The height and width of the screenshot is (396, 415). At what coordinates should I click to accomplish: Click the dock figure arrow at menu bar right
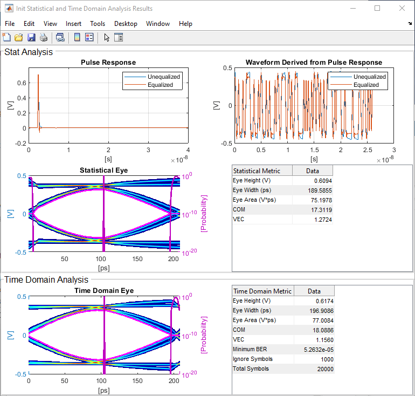[410, 24]
